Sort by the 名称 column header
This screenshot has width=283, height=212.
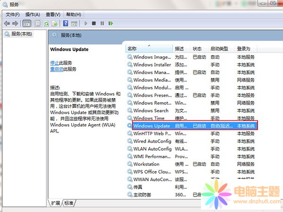pos(149,49)
